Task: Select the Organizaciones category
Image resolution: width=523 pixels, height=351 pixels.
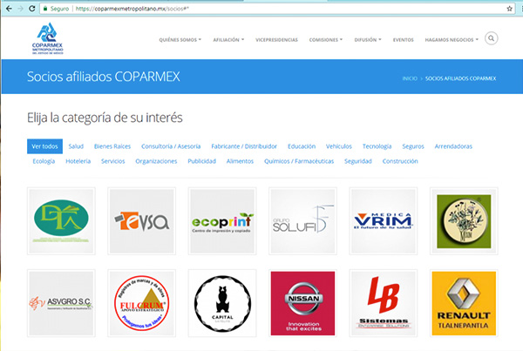Action: 156,161
